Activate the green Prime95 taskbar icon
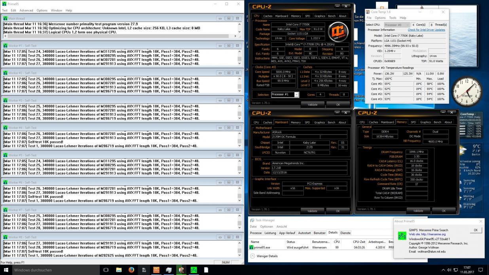Viewport: 489px width, 275px height. (x=193, y=270)
